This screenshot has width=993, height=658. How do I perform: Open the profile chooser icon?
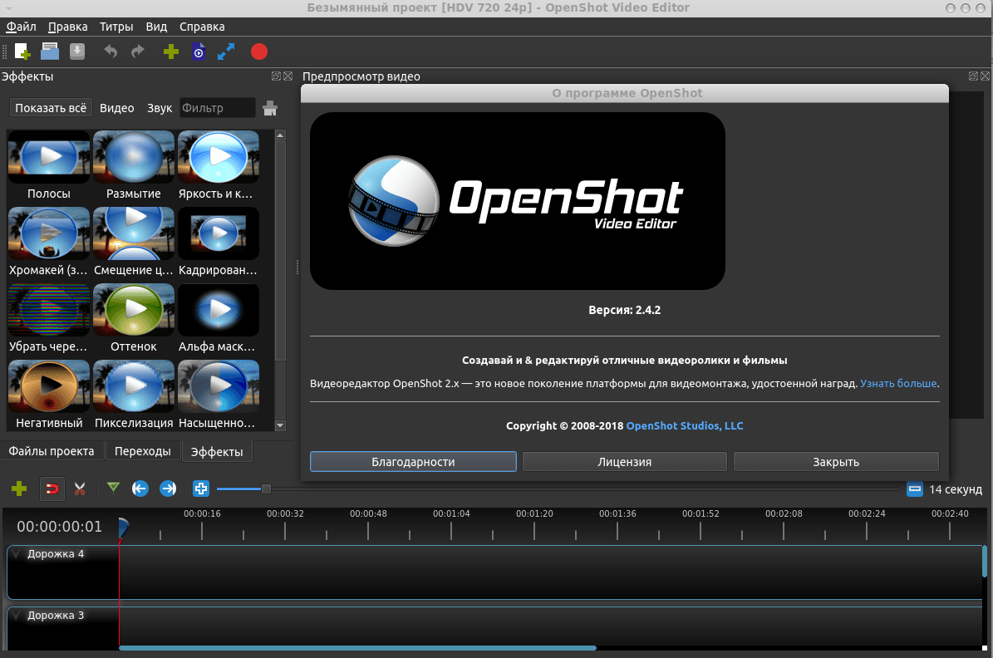pos(199,52)
